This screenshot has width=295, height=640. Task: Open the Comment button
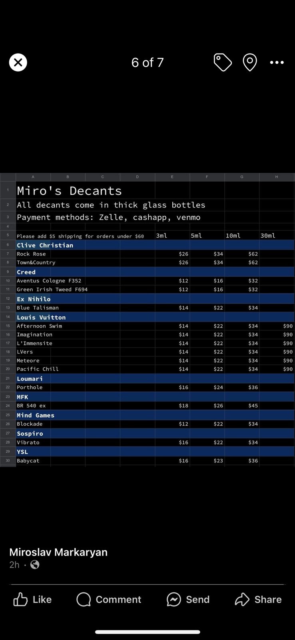109,599
